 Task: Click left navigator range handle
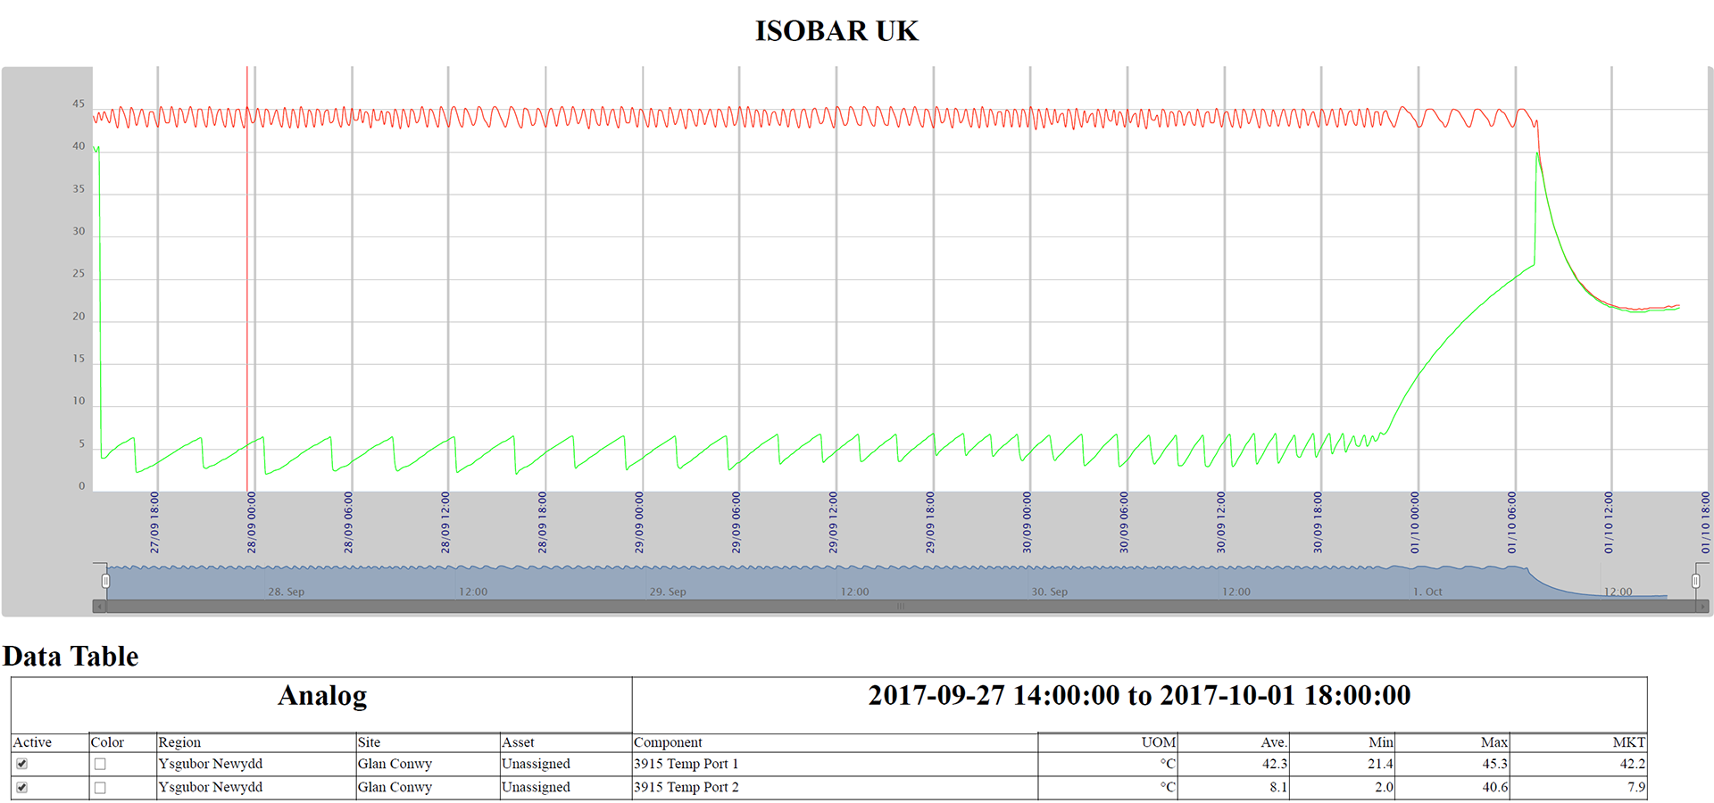point(106,582)
